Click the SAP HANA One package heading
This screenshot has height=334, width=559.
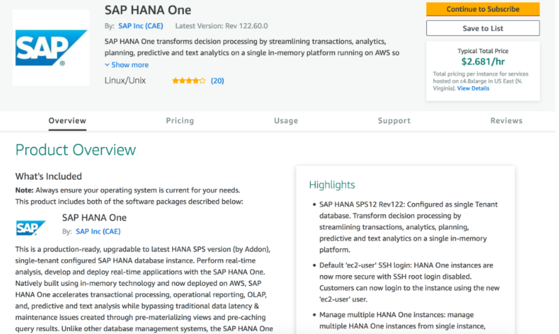click(94, 218)
